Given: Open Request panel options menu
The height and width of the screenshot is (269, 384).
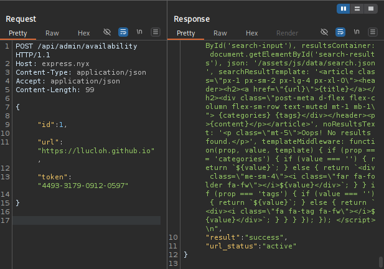Looking at the screenshot, I should tap(156, 32).
